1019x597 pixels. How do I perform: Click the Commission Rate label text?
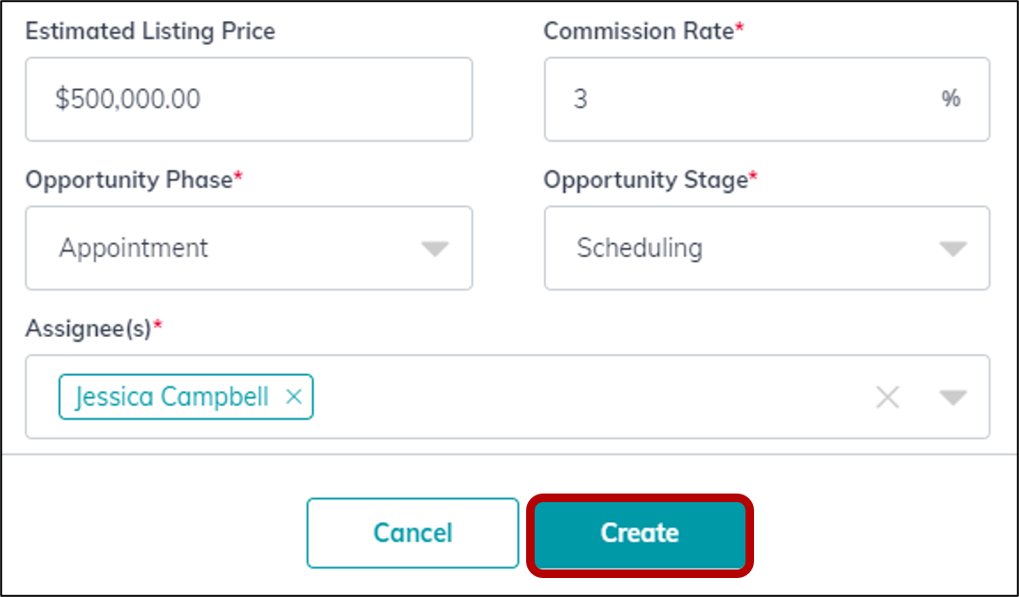click(639, 31)
